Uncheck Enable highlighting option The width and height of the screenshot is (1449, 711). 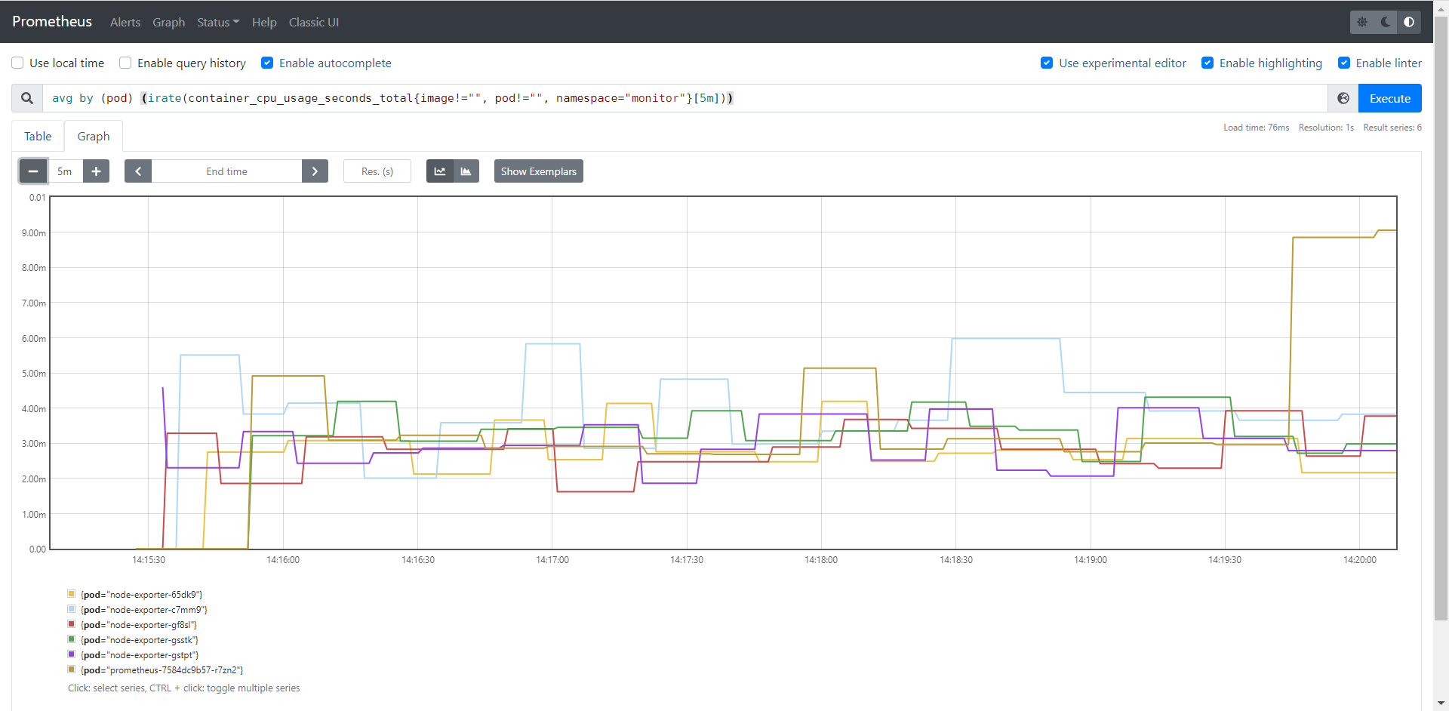pos(1207,63)
